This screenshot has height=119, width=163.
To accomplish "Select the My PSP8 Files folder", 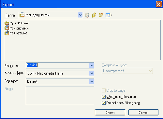I will coord(17,23).
